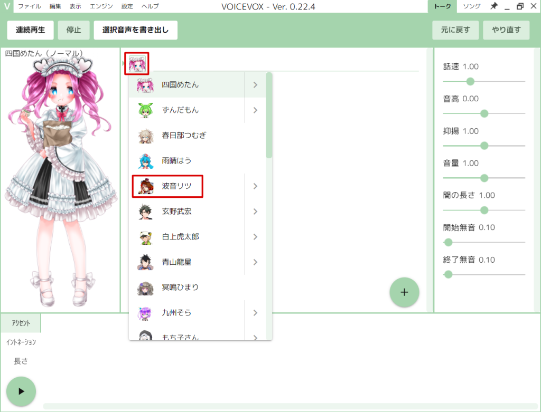This screenshot has height=412, width=541.
Task: Select 冥鳴ひまり character entry
Action: [180, 288]
